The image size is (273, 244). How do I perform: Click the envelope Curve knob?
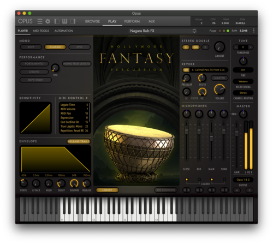click(x=23, y=183)
